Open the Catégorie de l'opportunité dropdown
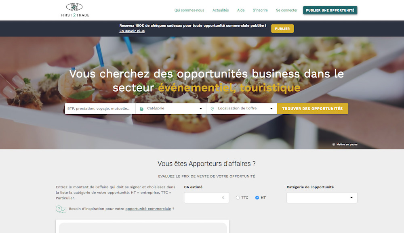This screenshot has height=233, width=404. (x=322, y=197)
